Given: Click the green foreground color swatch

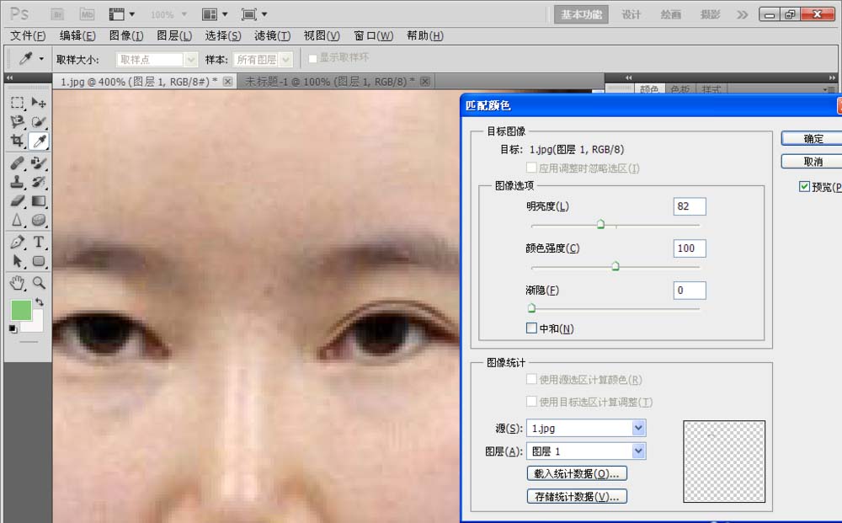Looking at the screenshot, I should point(21,309).
